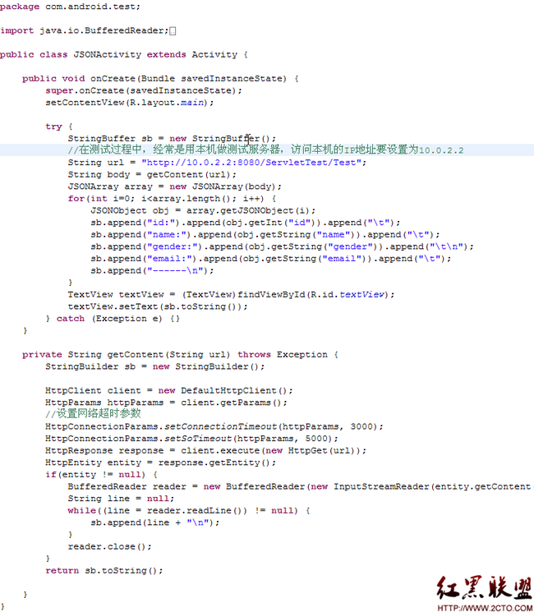The width and height of the screenshot is (534, 612).
Task: Click 'HttpClient client = new DefaultHttpClient();' line
Action: (169, 391)
